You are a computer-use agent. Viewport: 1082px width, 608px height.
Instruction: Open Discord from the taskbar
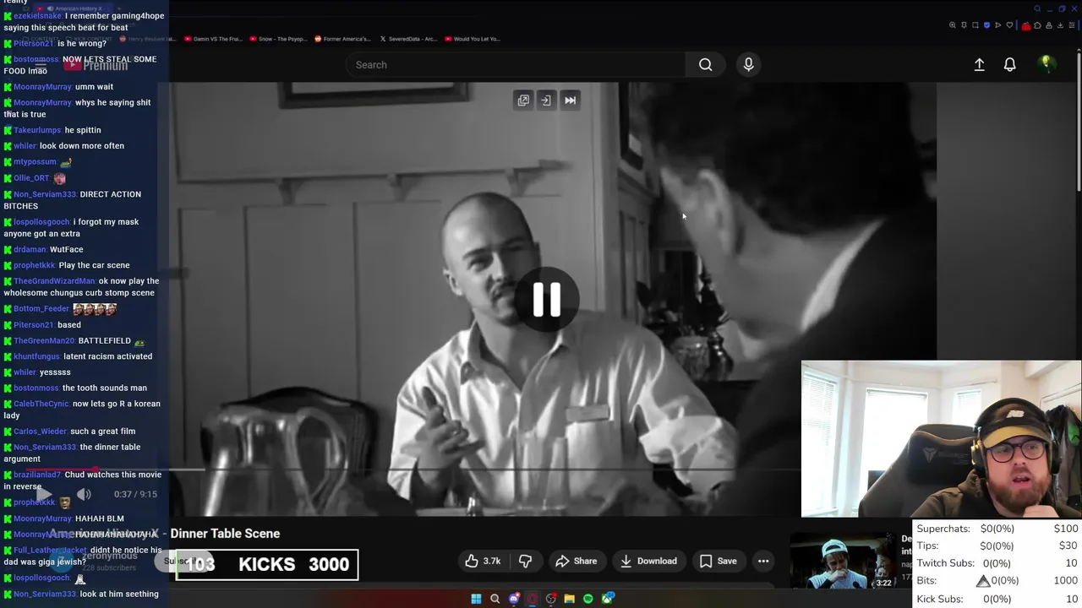click(514, 599)
